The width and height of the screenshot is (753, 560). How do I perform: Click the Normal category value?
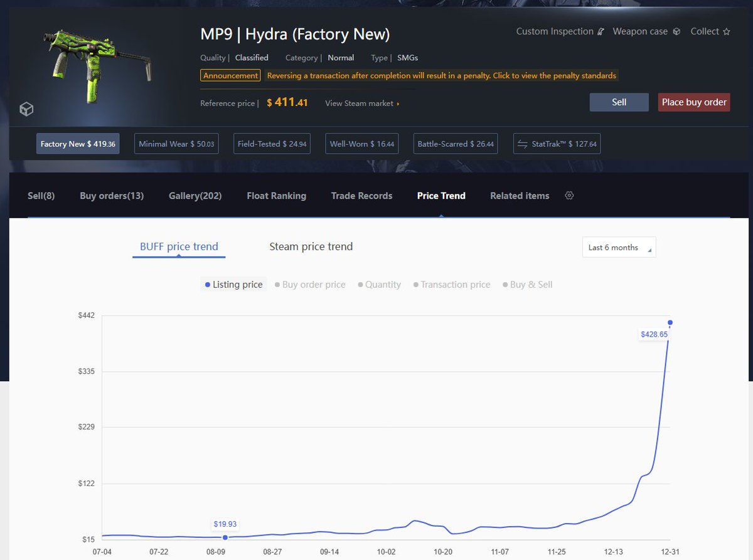point(341,58)
